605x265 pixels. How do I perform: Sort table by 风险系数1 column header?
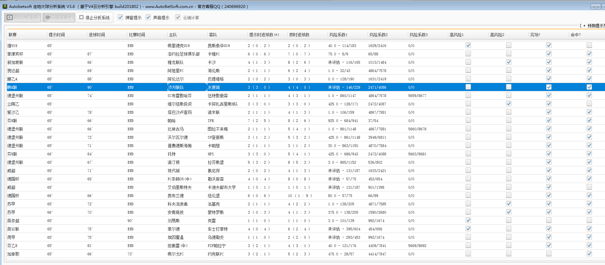pos(338,35)
